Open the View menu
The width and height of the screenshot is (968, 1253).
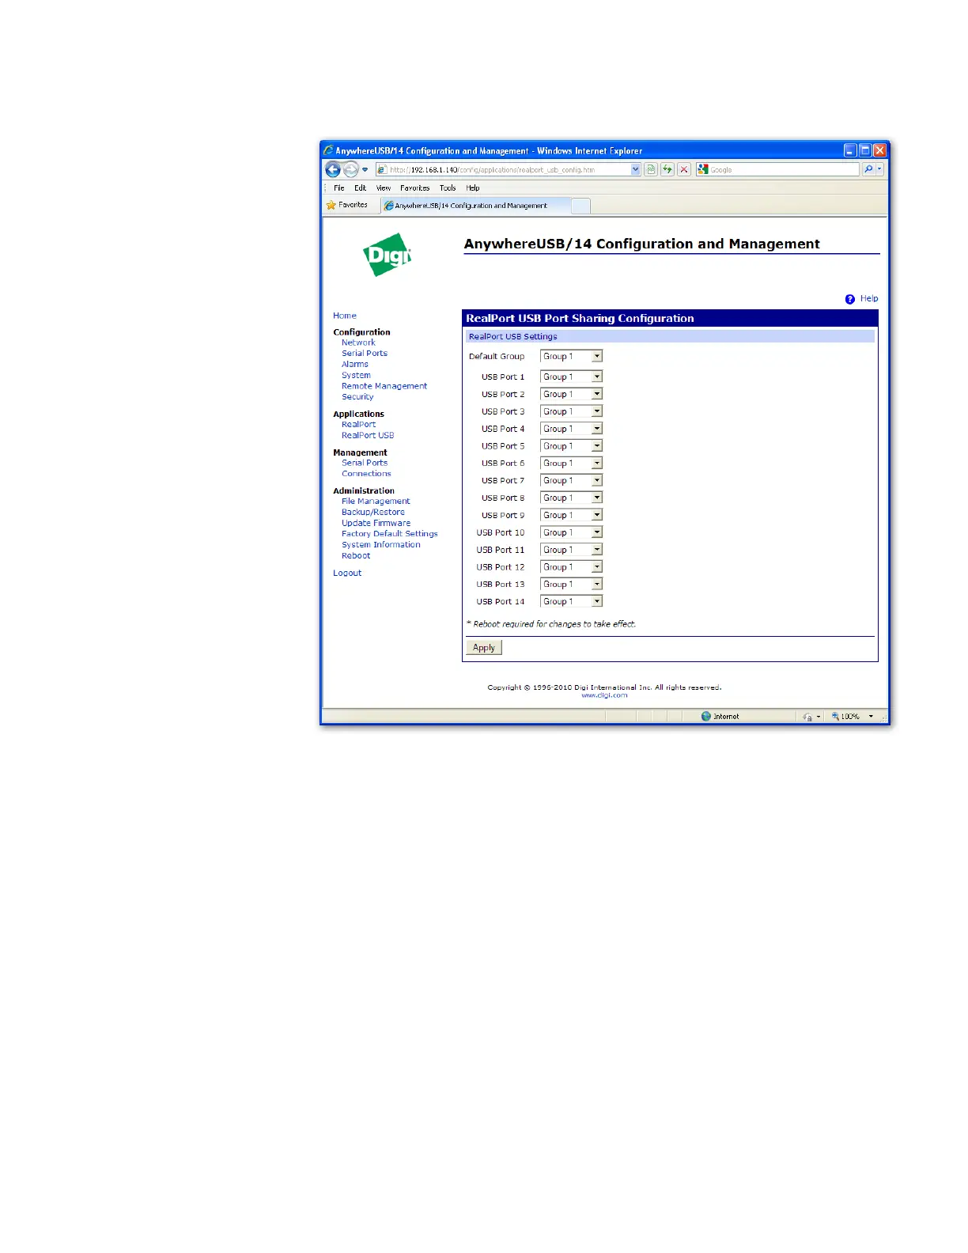pos(384,188)
